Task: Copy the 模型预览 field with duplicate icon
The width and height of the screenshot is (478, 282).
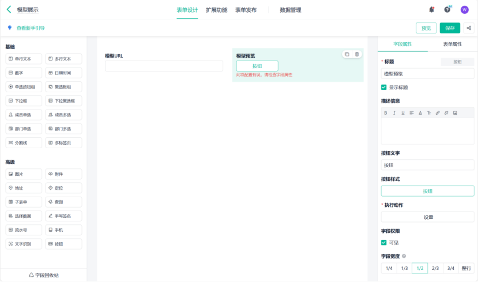Action: 347,54
